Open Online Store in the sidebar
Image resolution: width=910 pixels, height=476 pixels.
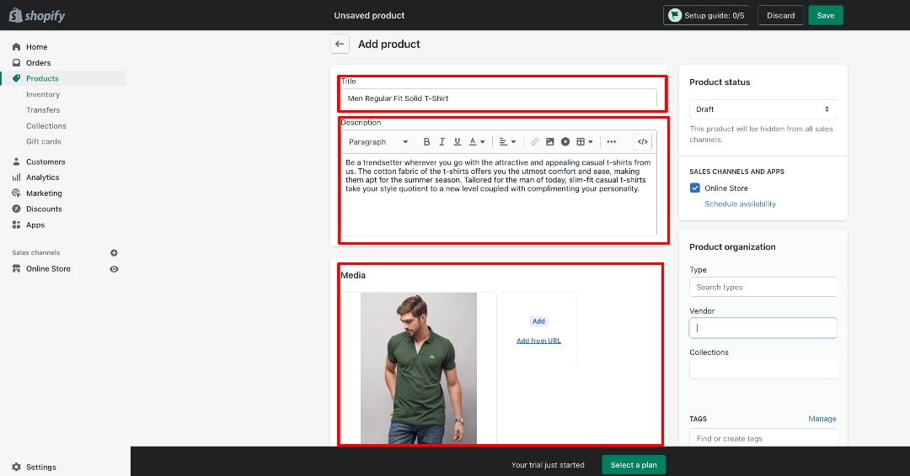coord(48,268)
